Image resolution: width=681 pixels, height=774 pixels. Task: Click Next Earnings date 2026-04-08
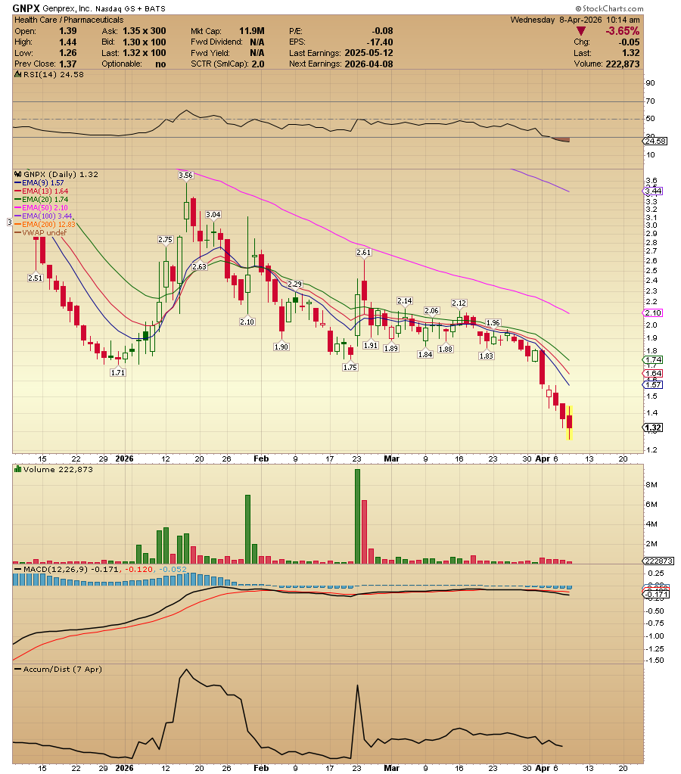[x=369, y=64]
